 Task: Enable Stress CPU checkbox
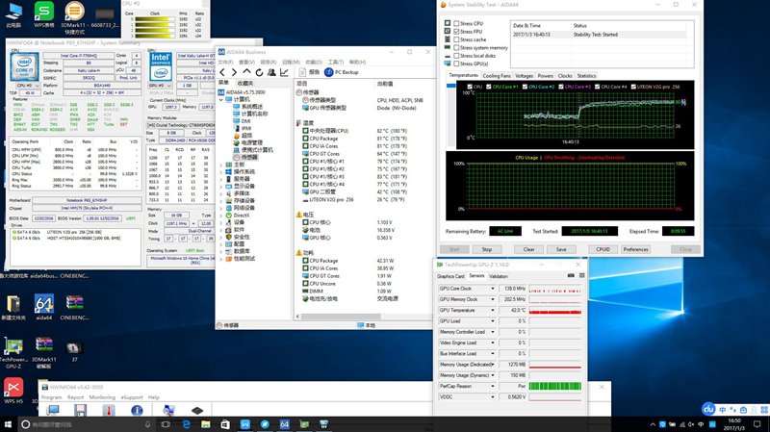pyautogui.click(x=456, y=23)
